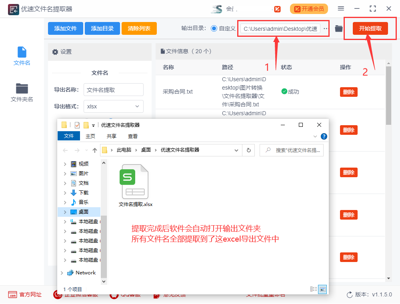Click the Explorer search box
400x304 pixels.
coord(292,150)
